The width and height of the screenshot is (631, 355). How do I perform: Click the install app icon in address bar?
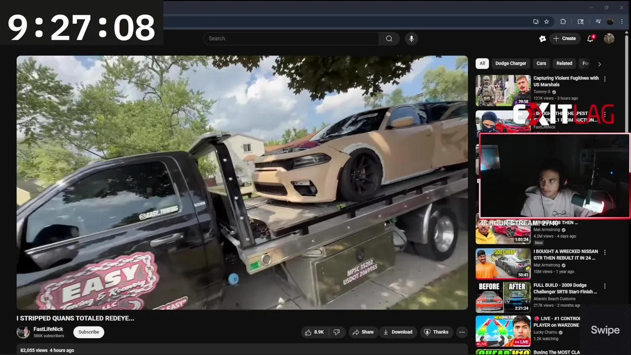(x=536, y=22)
